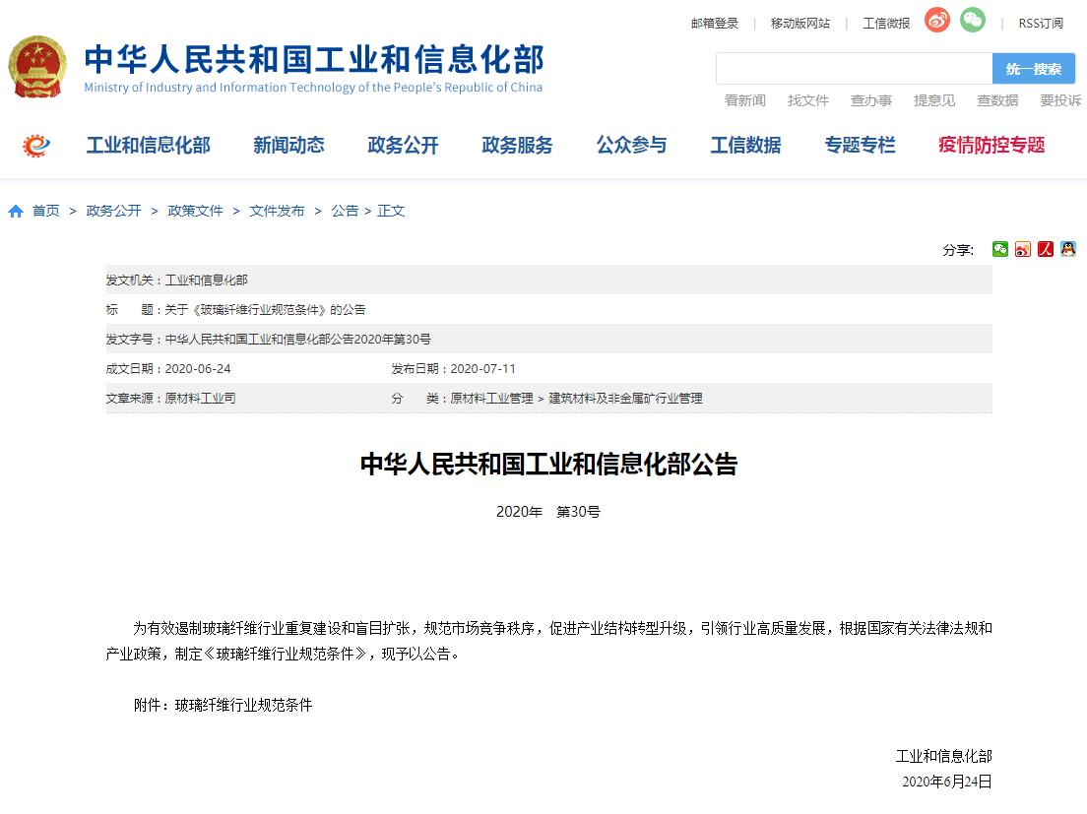Viewport: 1087px width, 814px height.
Task: Open the 工信数据 navigation menu
Action: click(745, 146)
